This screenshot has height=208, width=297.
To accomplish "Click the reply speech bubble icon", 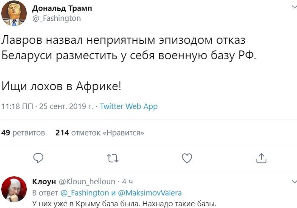I will click(39, 158).
